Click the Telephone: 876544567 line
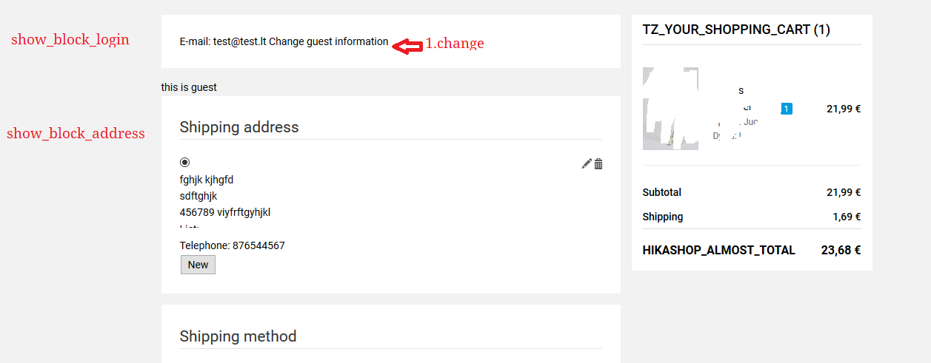The height and width of the screenshot is (363, 931). click(x=232, y=245)
